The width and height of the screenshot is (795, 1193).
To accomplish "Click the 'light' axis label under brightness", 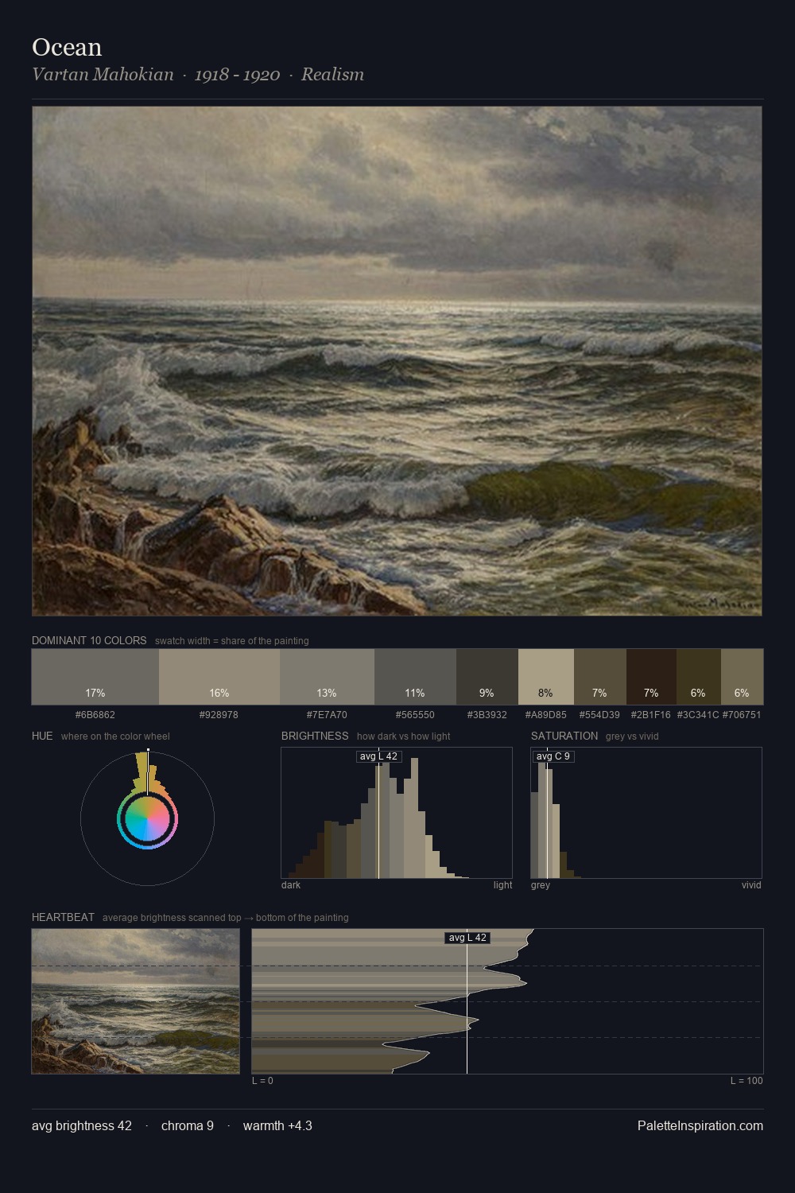I will coord(503,885).
